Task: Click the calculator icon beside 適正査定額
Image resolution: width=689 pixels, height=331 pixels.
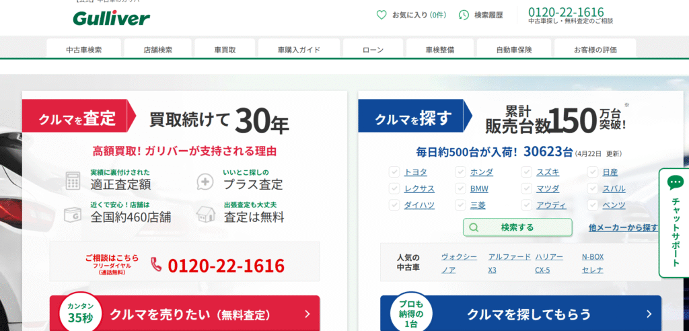Action: 73,181
